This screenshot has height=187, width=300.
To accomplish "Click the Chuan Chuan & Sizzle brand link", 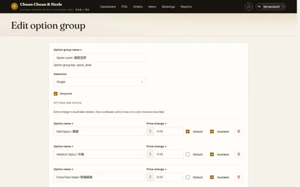I will coord(41,4).
